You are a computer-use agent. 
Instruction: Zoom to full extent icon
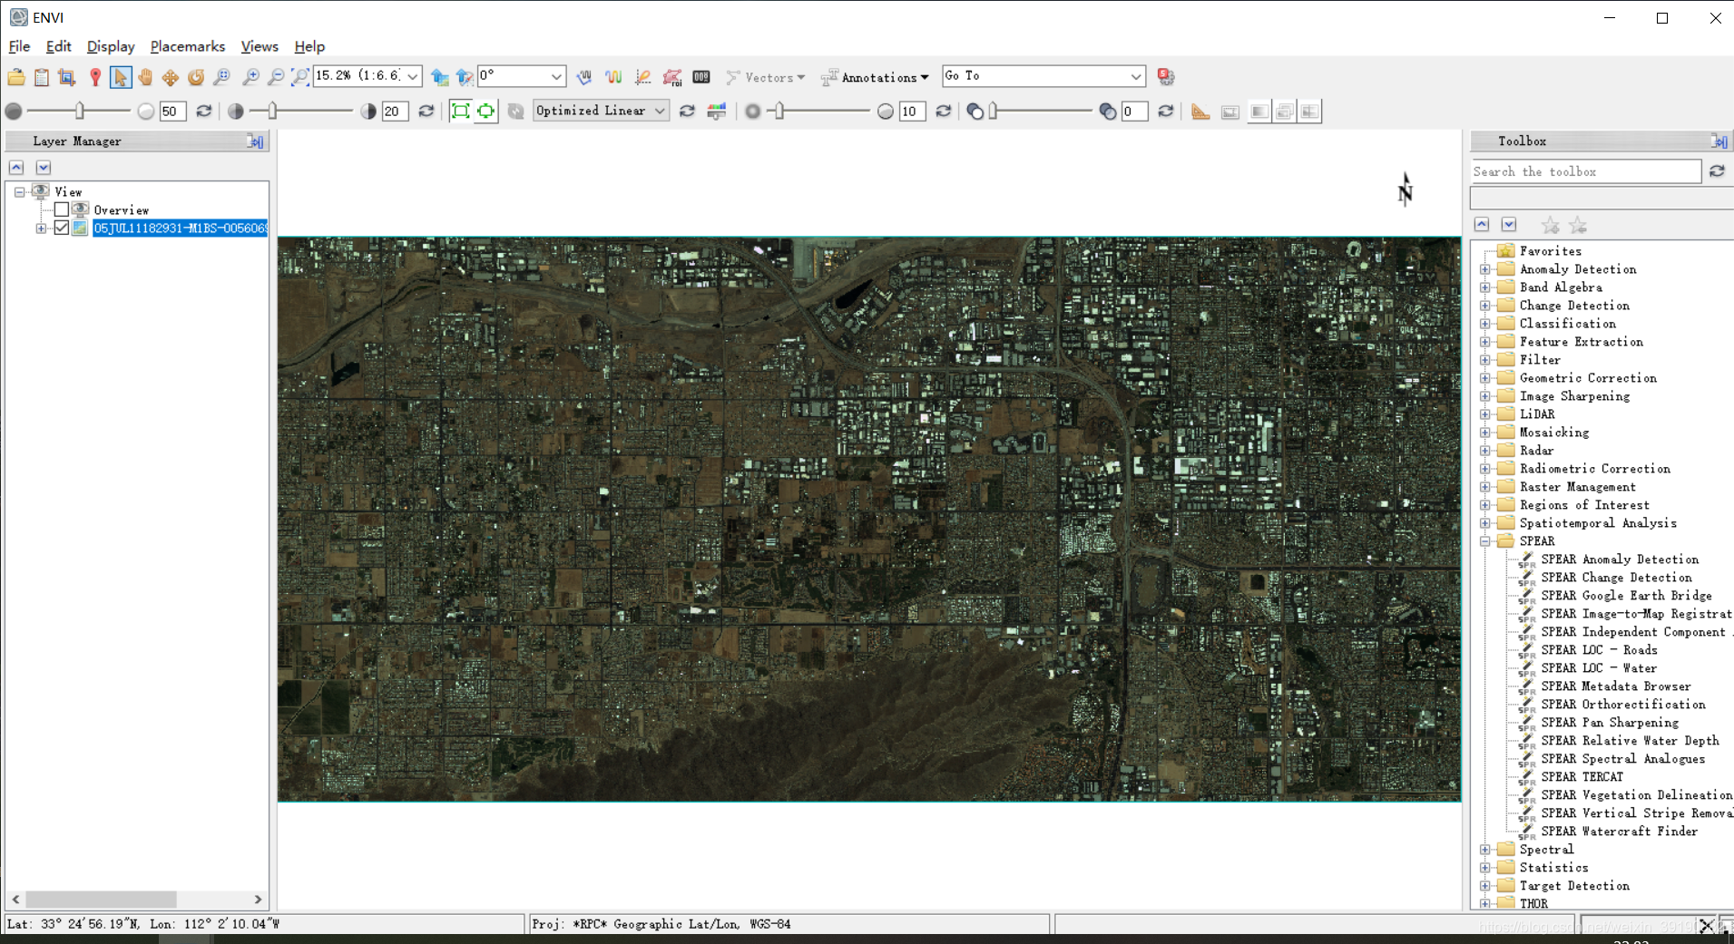pyautogui.click(x=300, y=77)
